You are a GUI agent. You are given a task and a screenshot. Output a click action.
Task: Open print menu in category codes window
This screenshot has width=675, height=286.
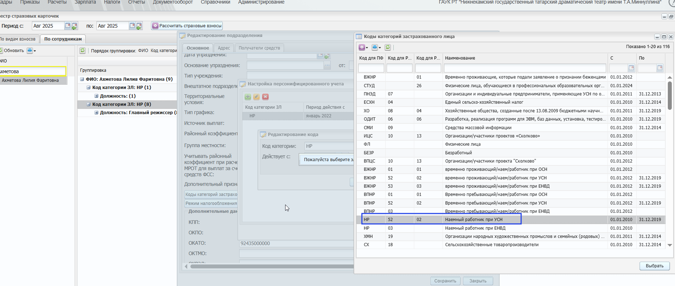click(x=376, y=47)
